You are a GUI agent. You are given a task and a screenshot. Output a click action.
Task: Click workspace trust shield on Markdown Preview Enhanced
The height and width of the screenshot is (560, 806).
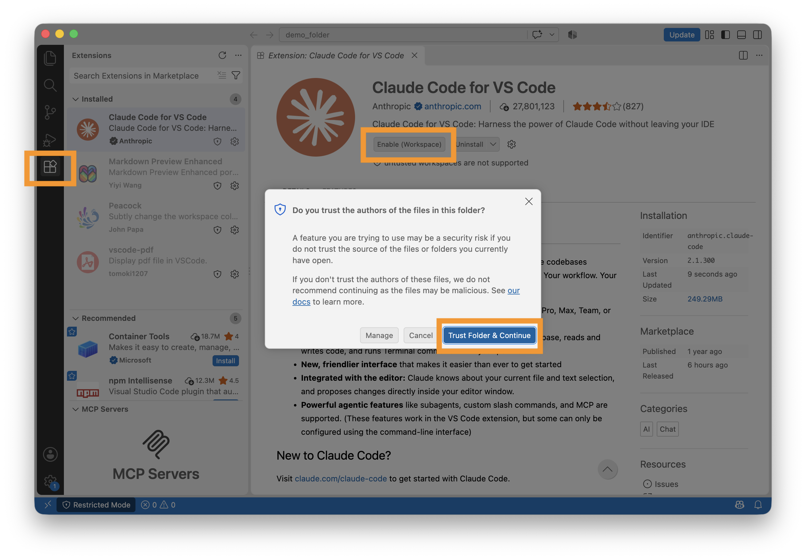pyautogui.click(x=217, y=186)
